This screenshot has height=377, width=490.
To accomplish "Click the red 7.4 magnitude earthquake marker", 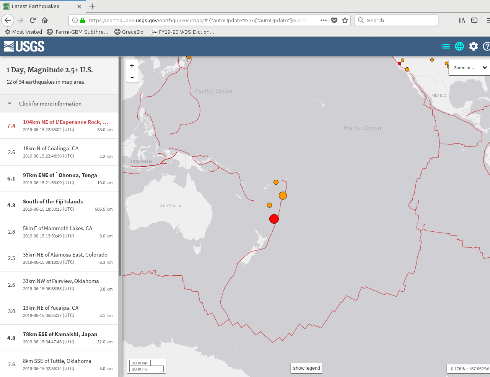I will click(x=274, y=219).
